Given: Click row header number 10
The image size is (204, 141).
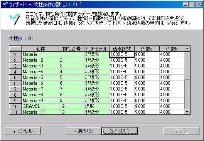Looking at the screenshot, I should pos(15,106).
